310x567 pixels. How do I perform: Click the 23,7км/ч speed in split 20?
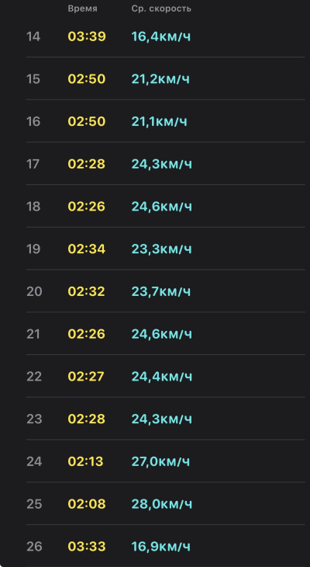(161, 291)
